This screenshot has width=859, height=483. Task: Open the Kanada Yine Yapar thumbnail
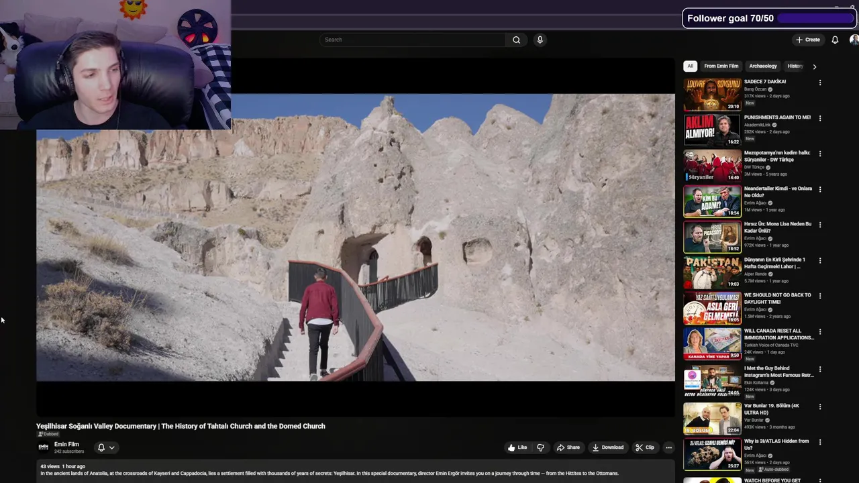(712, 343)
